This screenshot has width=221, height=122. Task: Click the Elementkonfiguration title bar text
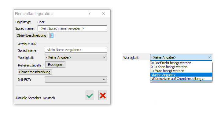[x=34, y=14]
